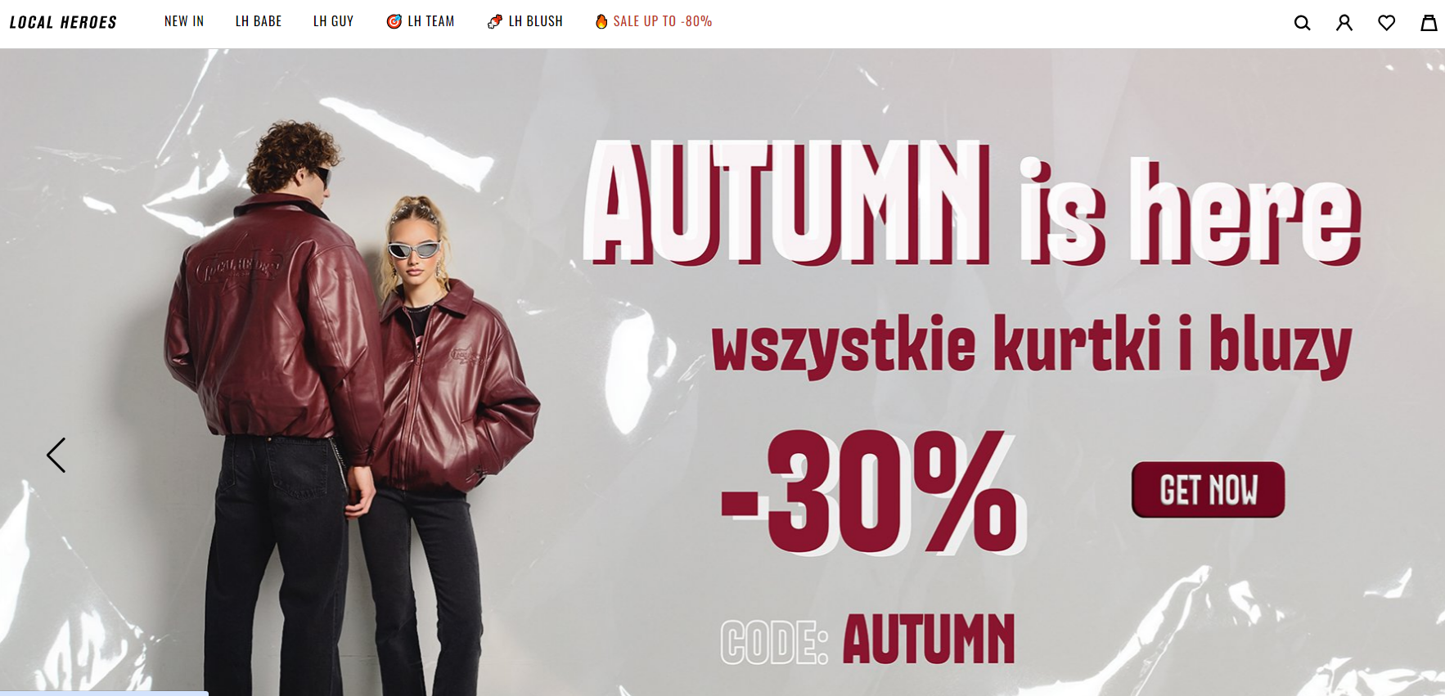
Task: Click the LOCAL HEROES logo
Action: [63, 22]
